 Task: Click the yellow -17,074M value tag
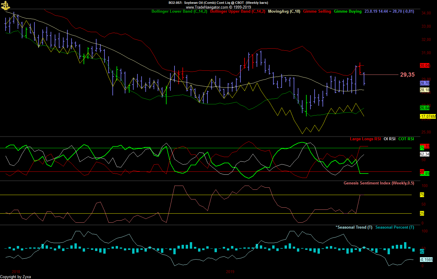pos(428,117)
